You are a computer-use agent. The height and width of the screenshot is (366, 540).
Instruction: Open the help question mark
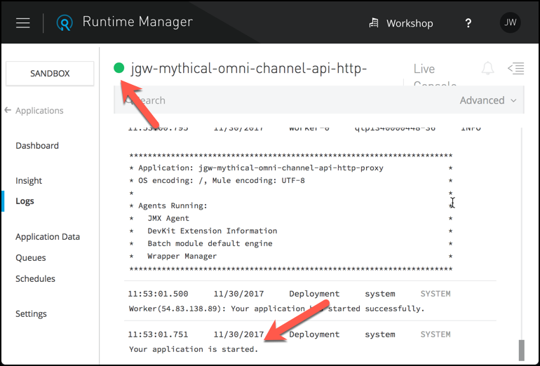pyautogui.click(x=468, y=23)
